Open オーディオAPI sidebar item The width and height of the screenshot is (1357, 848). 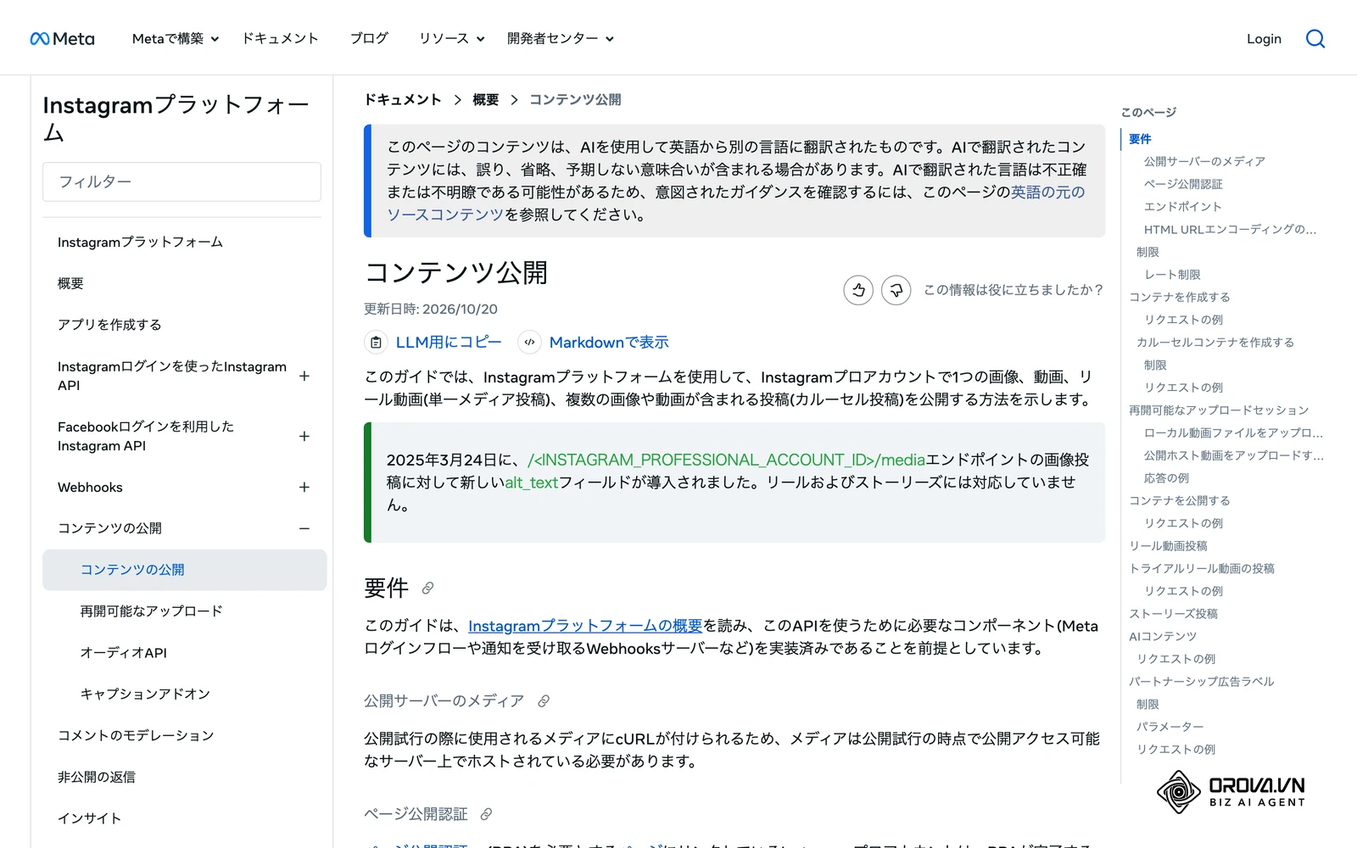(124, 653)
